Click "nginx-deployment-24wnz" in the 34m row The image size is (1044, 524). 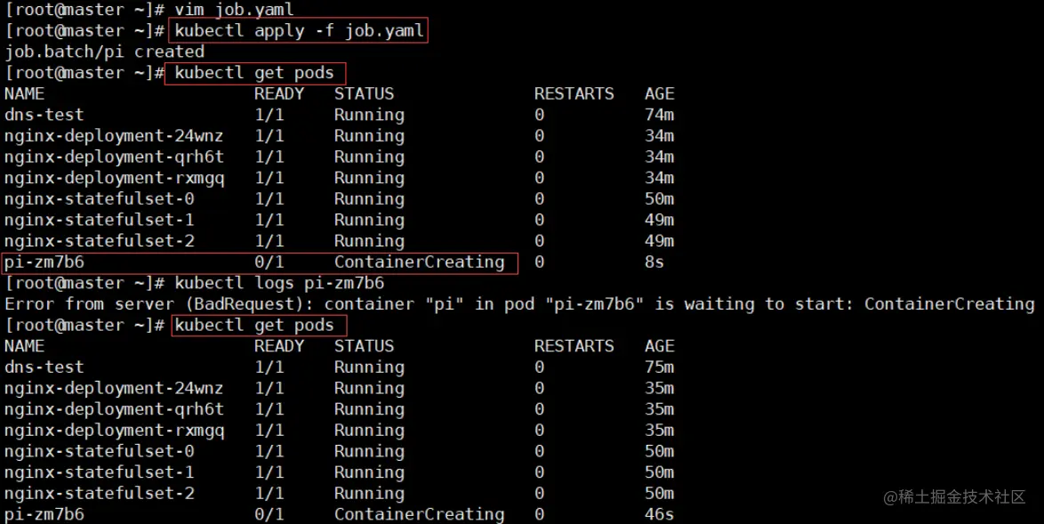[114, 136]
